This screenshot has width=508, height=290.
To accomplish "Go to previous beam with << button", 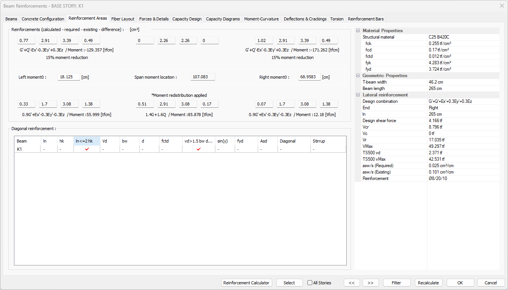I will (x=352, y=283).
